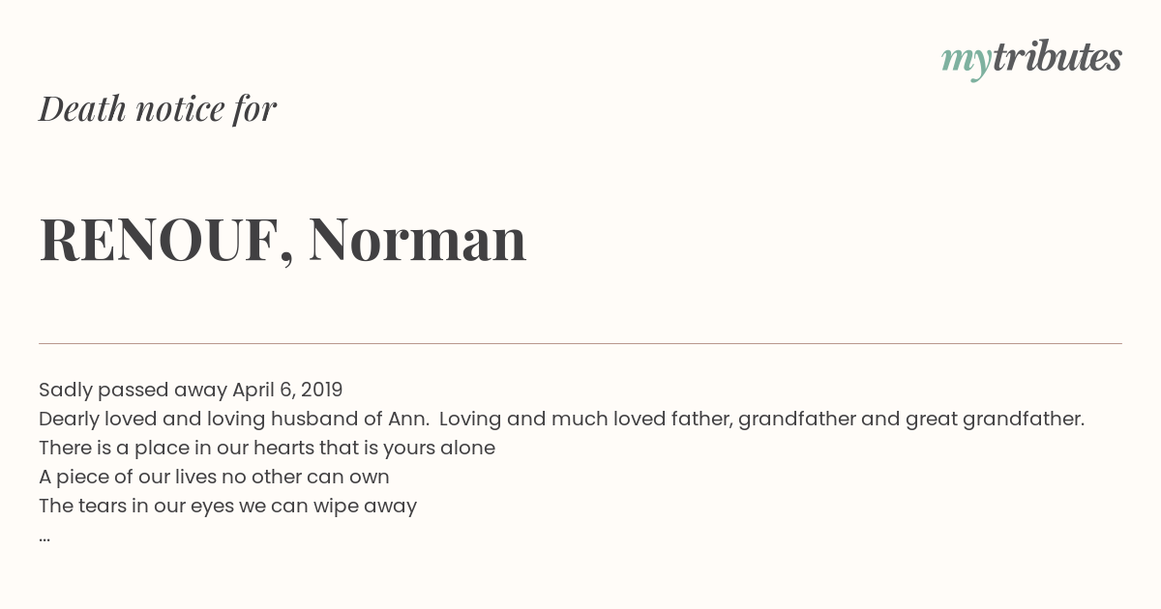Screen dimensions: 1161x609
Task: Click the 'Death notice for' heading
Action: (x=158, y=109)
